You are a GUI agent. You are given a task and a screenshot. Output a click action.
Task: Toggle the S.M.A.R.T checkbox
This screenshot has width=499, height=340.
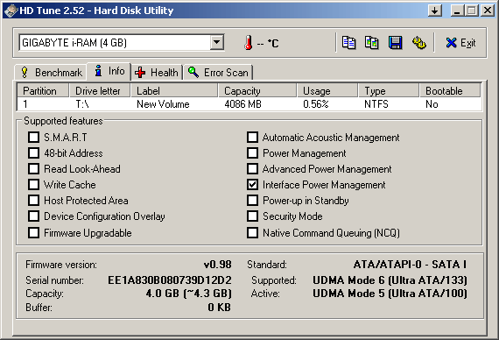(x=33, y=138)
